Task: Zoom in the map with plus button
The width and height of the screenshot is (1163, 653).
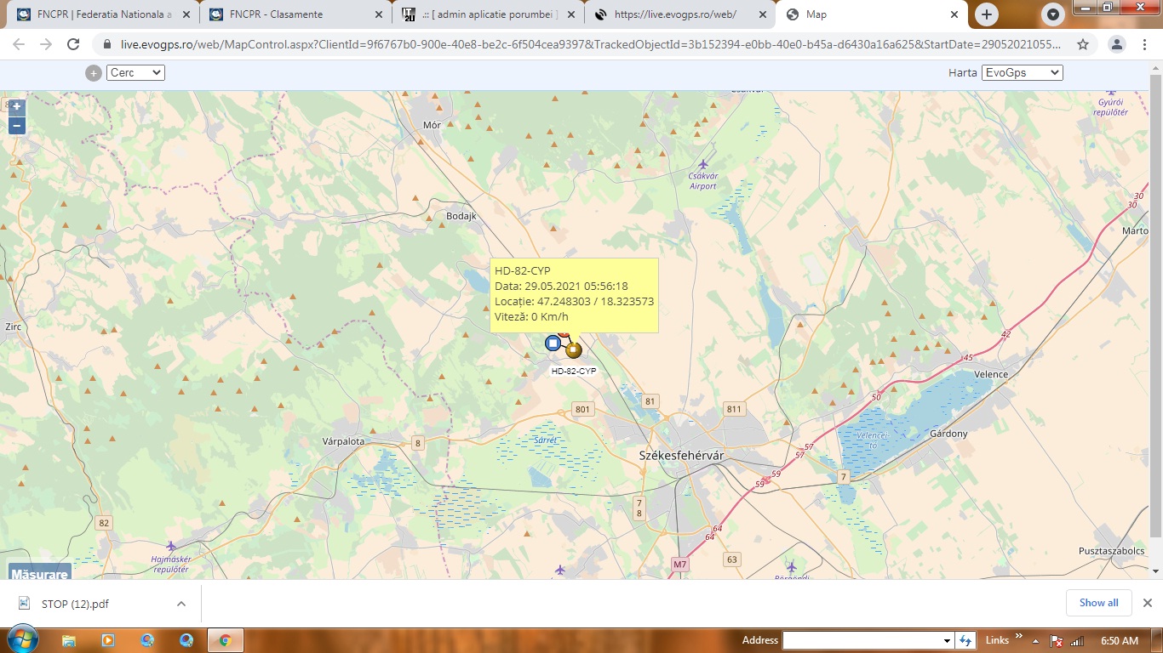Action: click(16, 108)
